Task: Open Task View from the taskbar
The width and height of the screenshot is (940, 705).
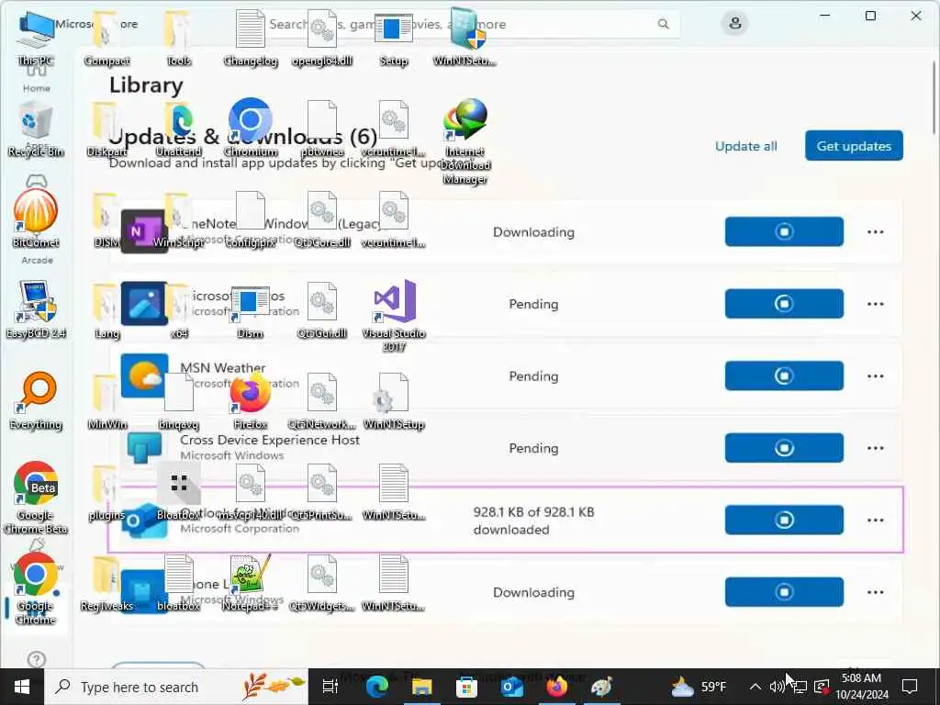Action: [330, 687]
